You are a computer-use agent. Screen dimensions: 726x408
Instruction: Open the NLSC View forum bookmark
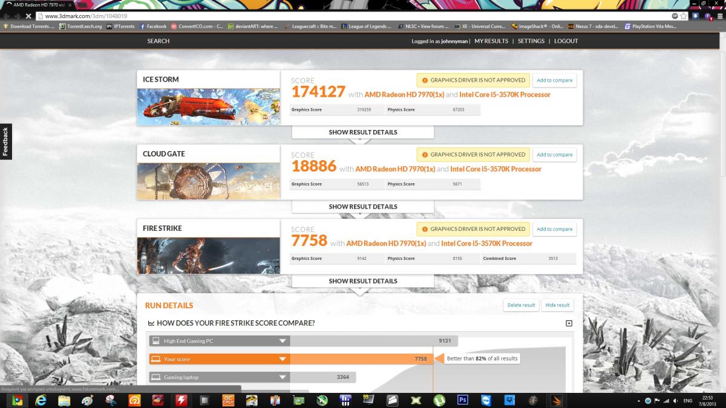[423, 27]
